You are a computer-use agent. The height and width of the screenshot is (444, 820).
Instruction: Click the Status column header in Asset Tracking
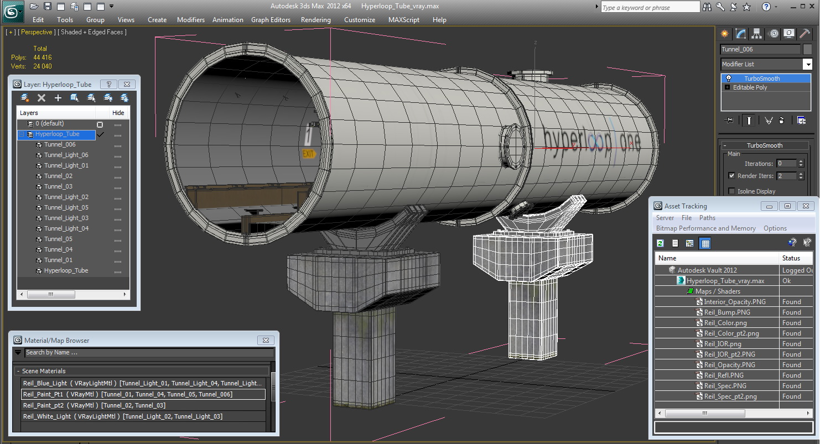tap(796, 258)
